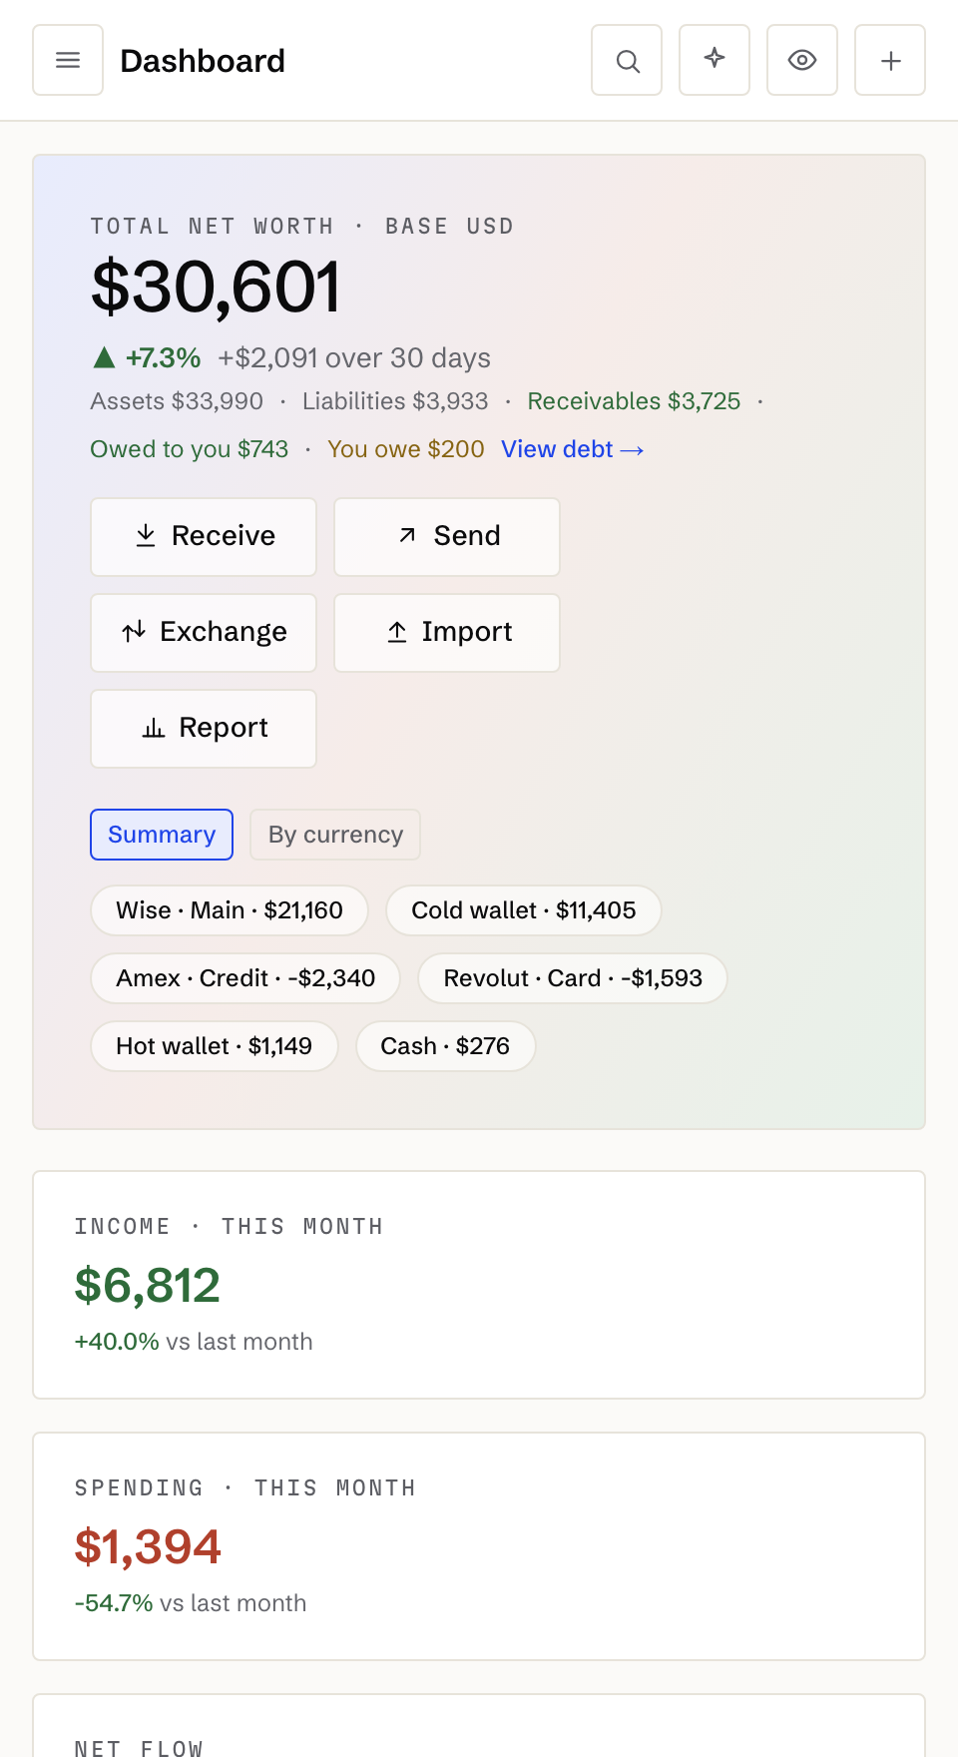Click the Receive button
Screen dimensions: 958x1757
(204, 537)
